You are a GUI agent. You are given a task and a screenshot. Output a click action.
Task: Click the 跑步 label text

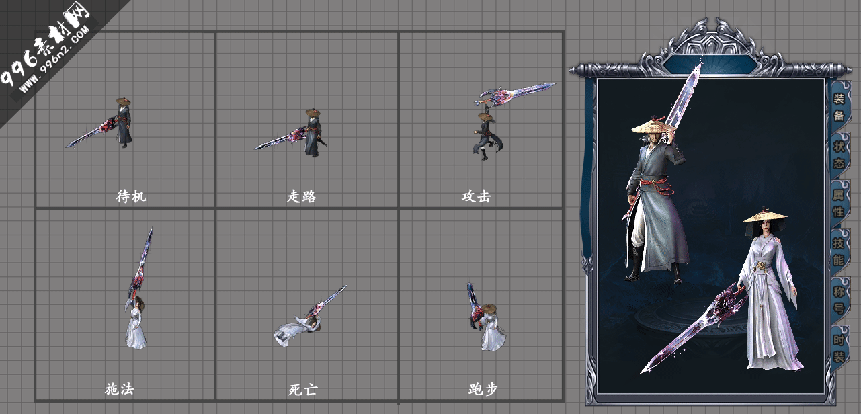[x=483, y=388]
